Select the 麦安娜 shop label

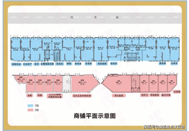point(162,63)
